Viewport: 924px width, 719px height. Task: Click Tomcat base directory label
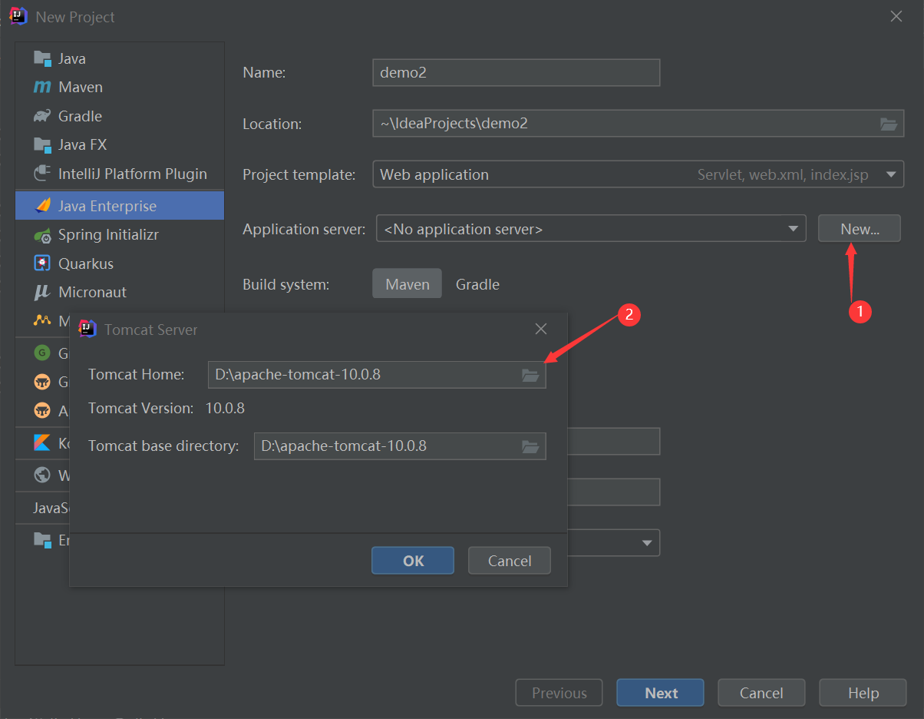coord(164,446)
